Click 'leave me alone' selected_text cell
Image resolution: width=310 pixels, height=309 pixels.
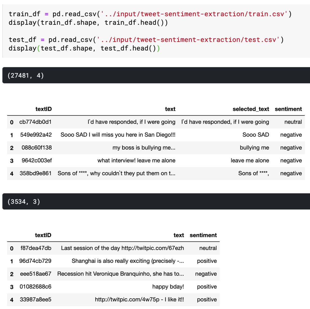pyautogui.click(x=250, y=160)
